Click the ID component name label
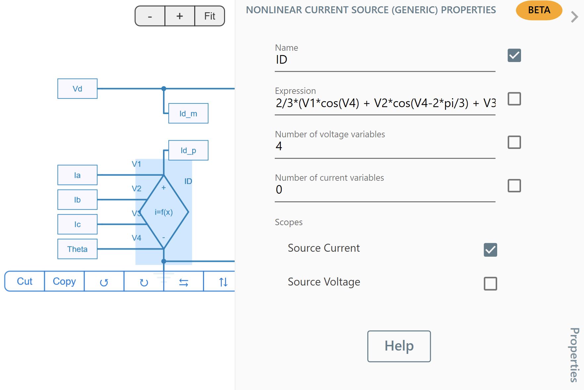This screenshot has width=584, height=390. click(188, 181)
